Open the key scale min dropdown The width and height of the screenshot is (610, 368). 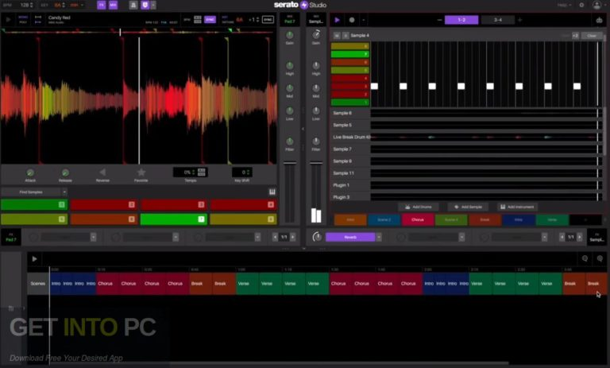pos(77,5)
